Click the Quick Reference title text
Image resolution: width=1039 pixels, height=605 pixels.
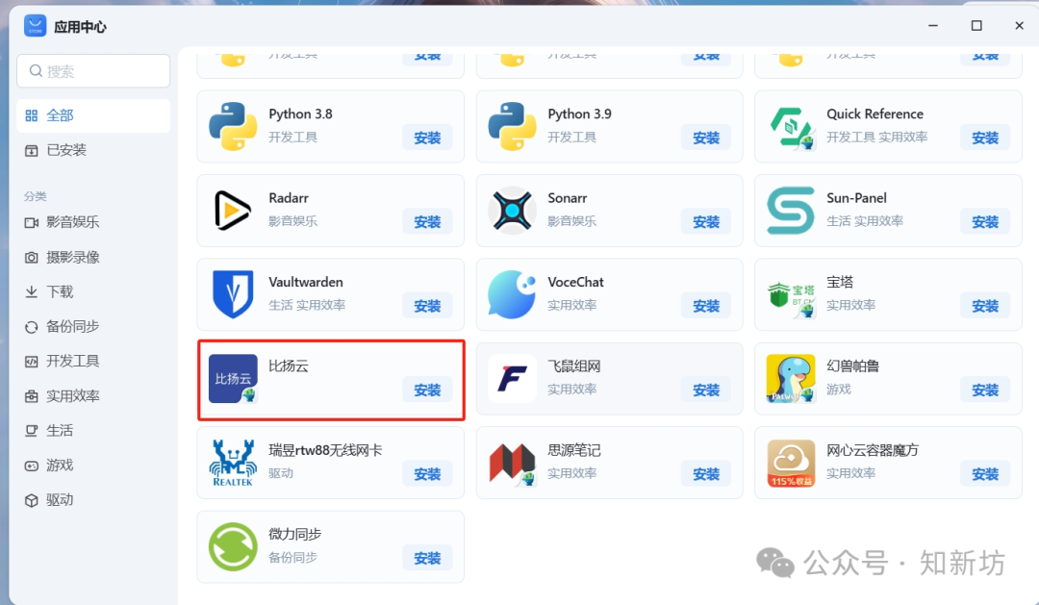point(874,113)
